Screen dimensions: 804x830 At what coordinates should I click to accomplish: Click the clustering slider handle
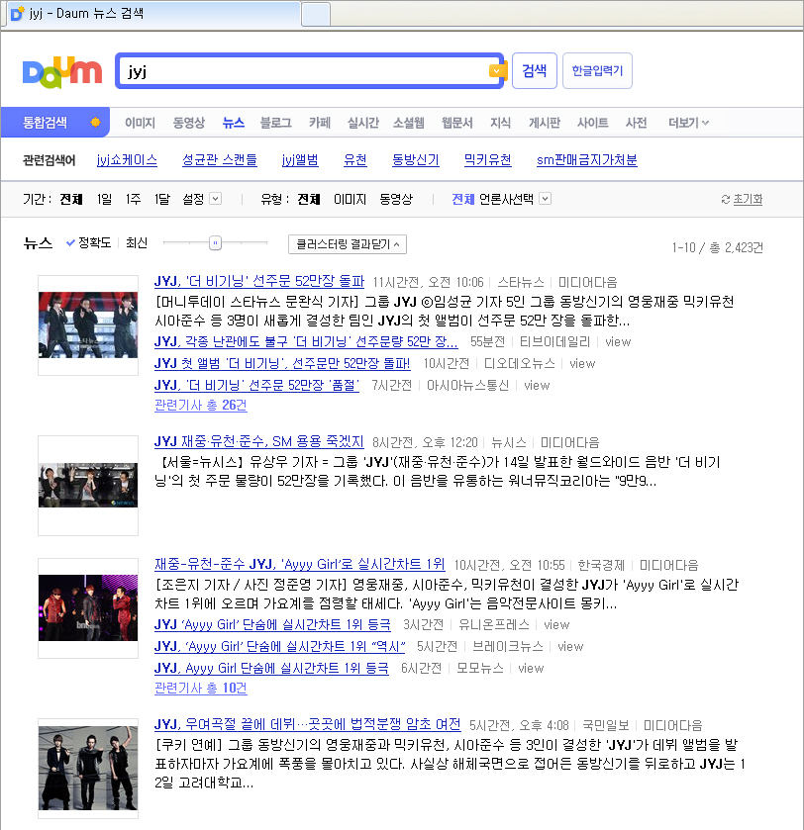click(215, 243)
